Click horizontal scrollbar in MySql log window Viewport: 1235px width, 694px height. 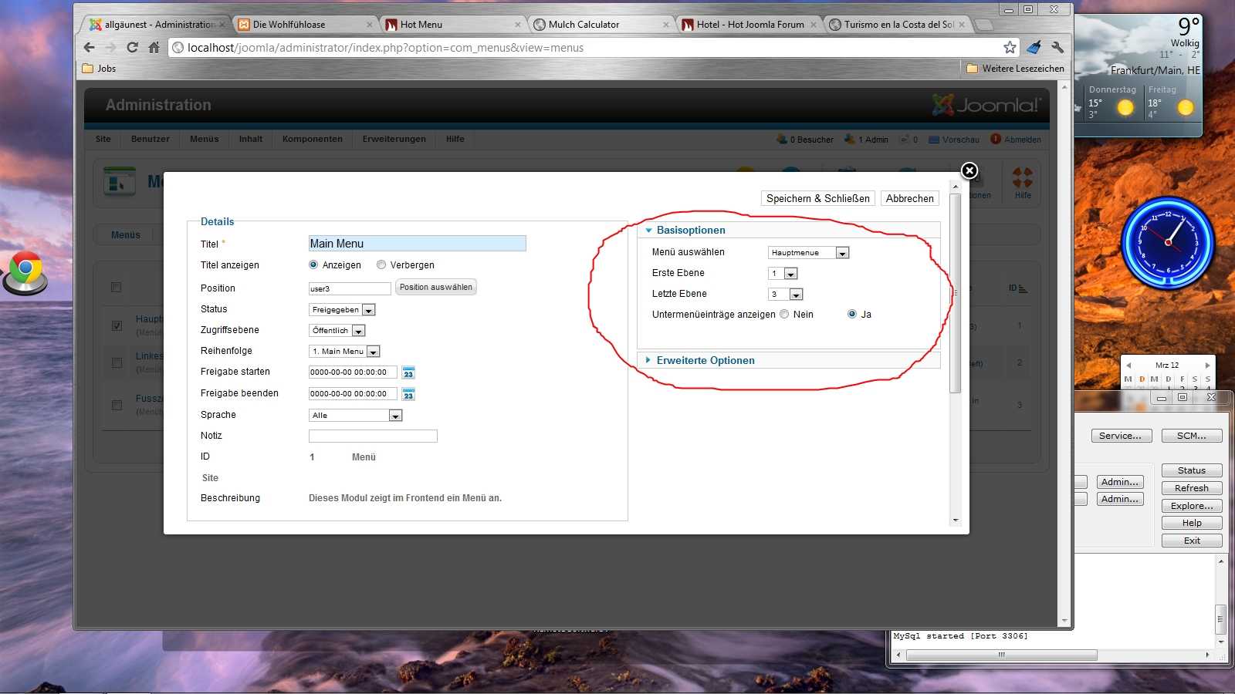click(1002, 655)
